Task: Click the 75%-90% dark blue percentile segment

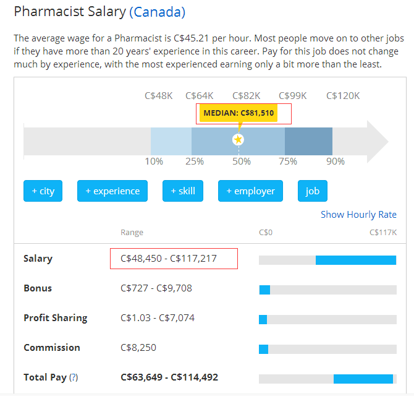Action: coord(308,141)
